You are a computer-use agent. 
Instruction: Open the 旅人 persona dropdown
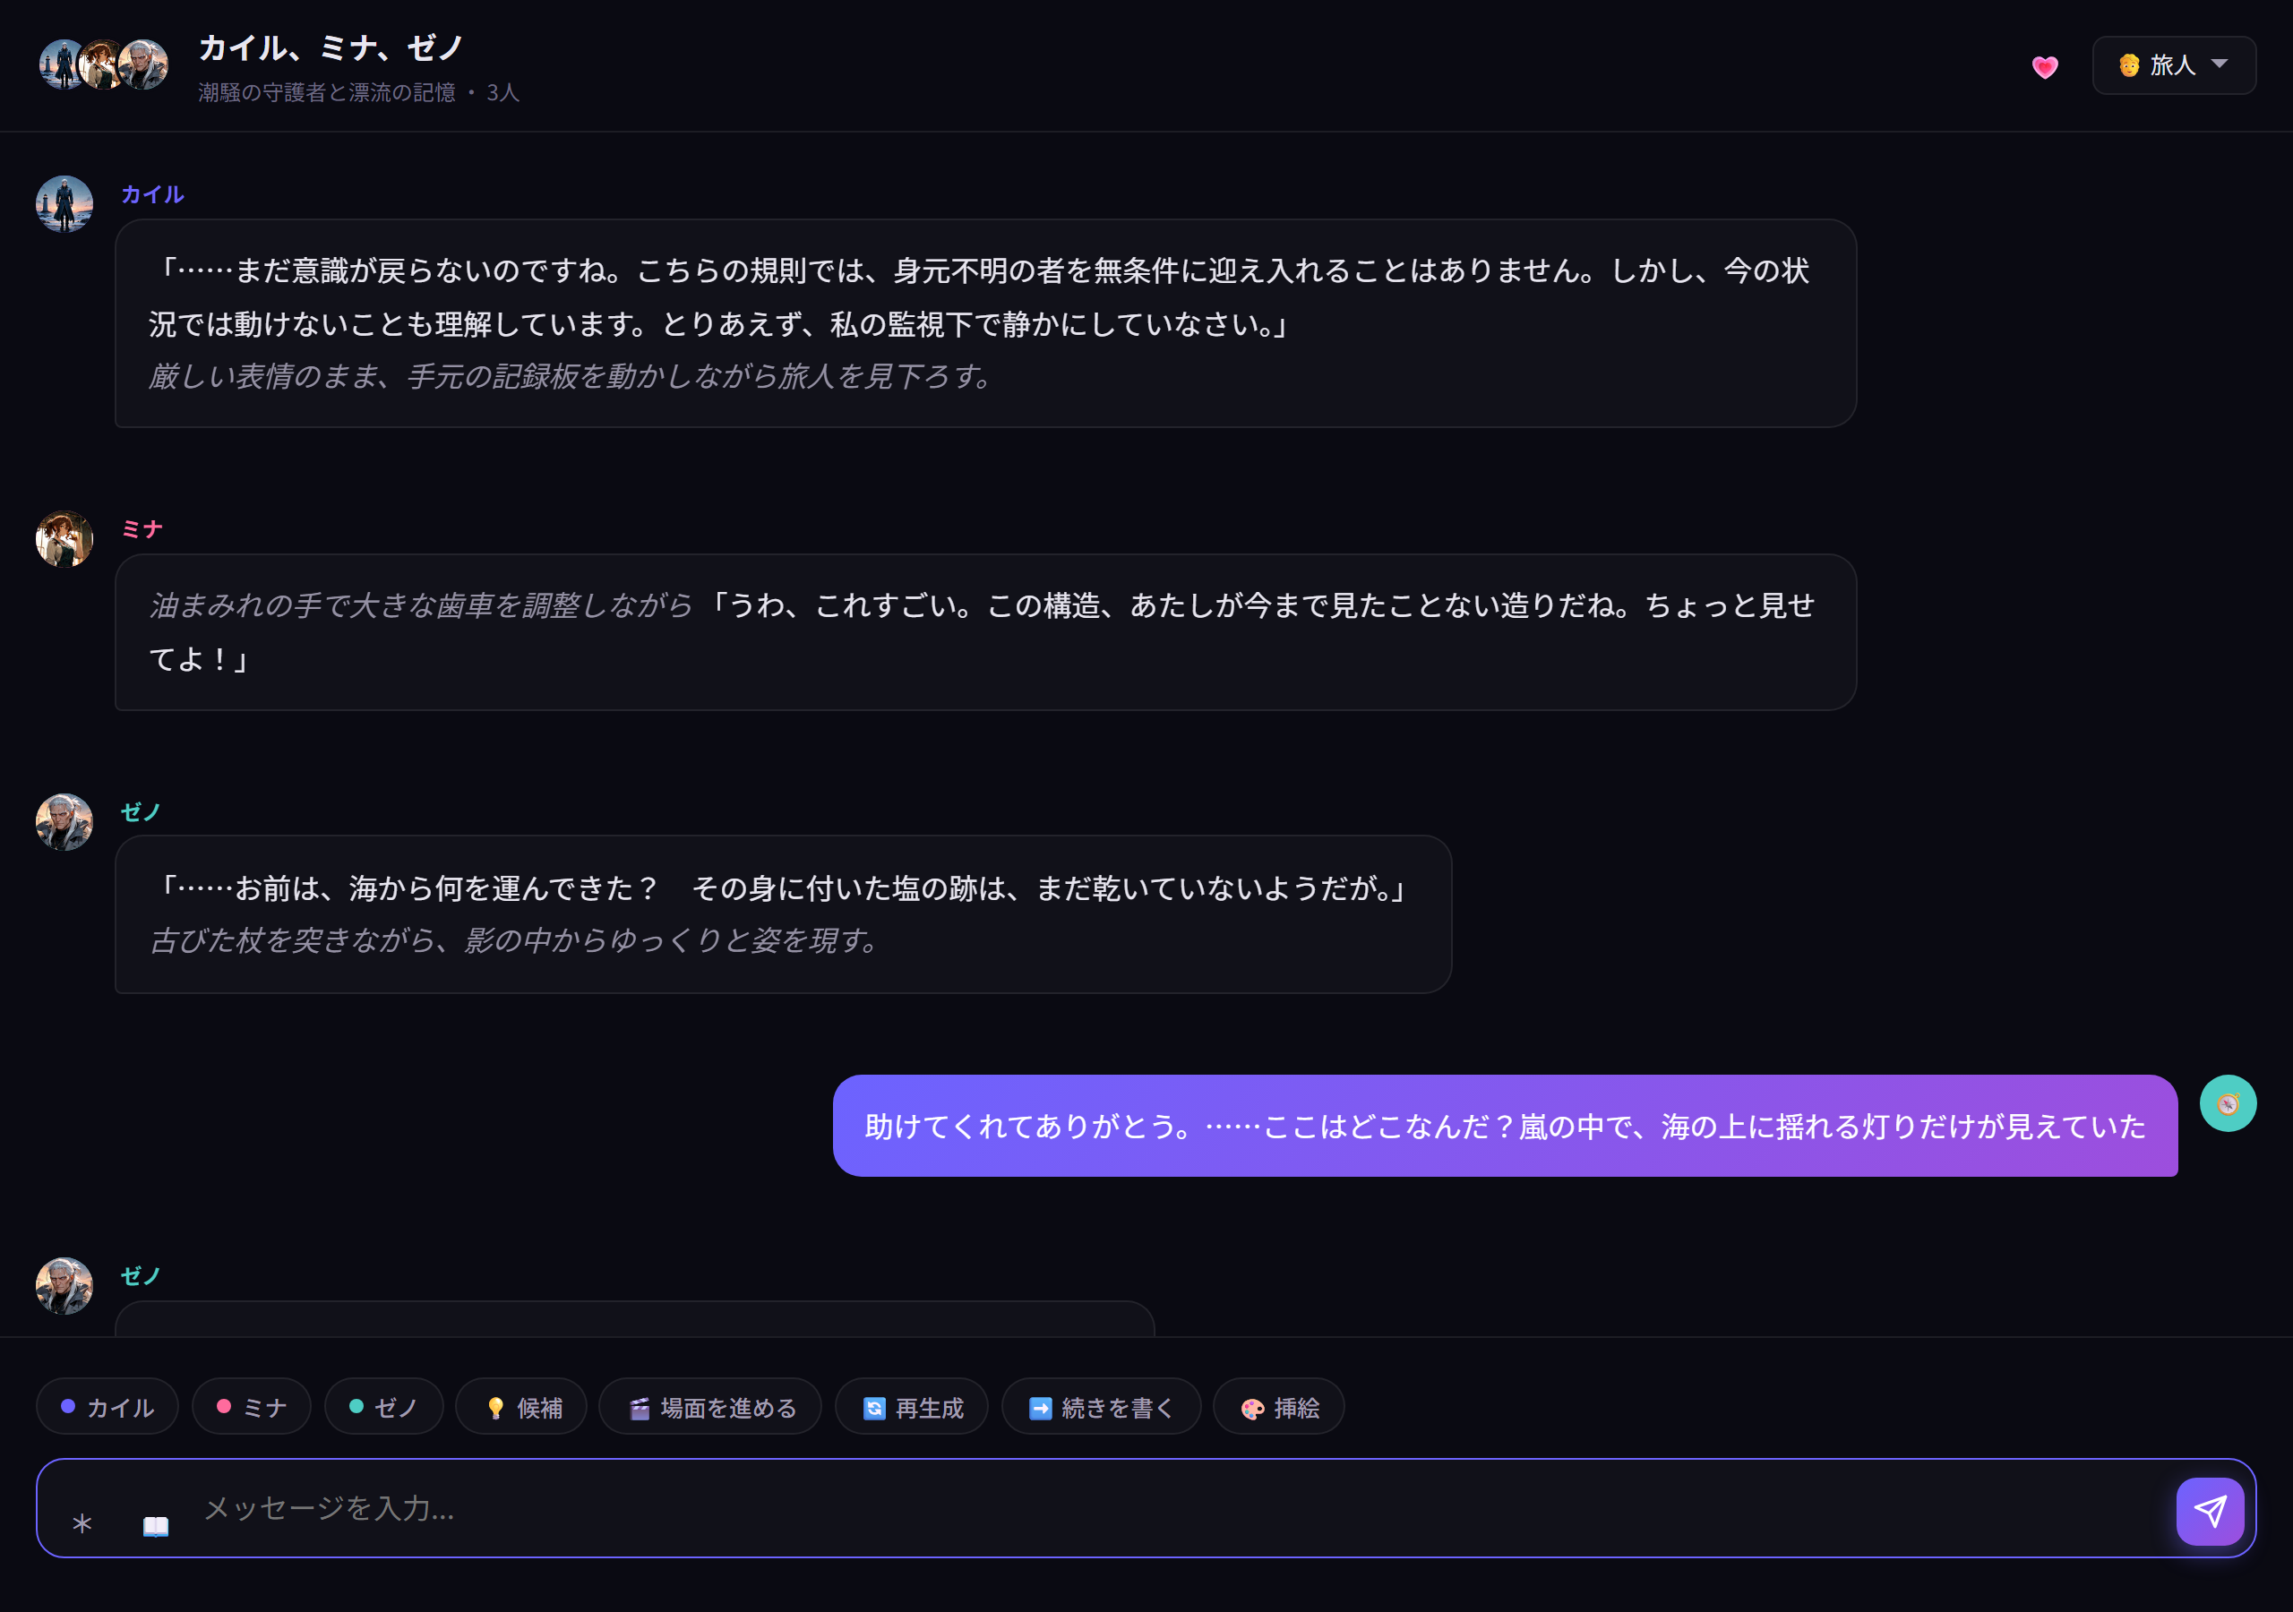(x=2173, y=64)
